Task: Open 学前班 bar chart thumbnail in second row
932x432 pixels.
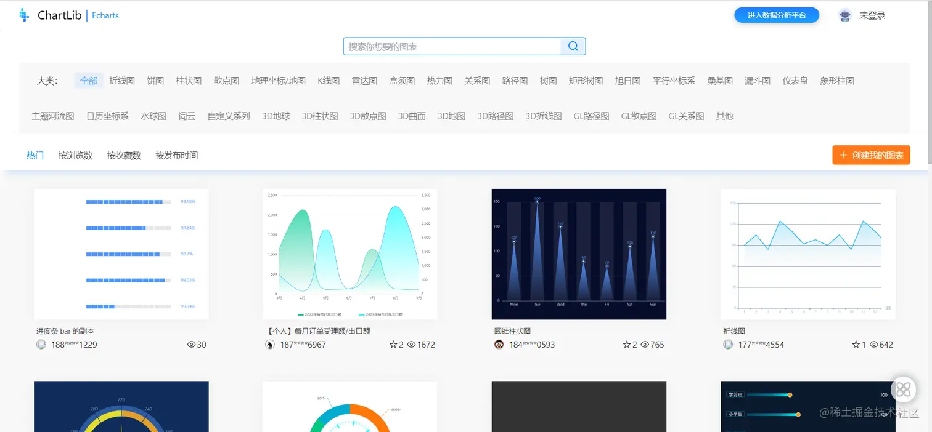Action: click(808, 407)
